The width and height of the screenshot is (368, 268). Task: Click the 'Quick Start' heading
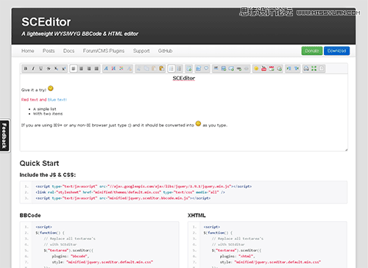[x=39, y=163]
